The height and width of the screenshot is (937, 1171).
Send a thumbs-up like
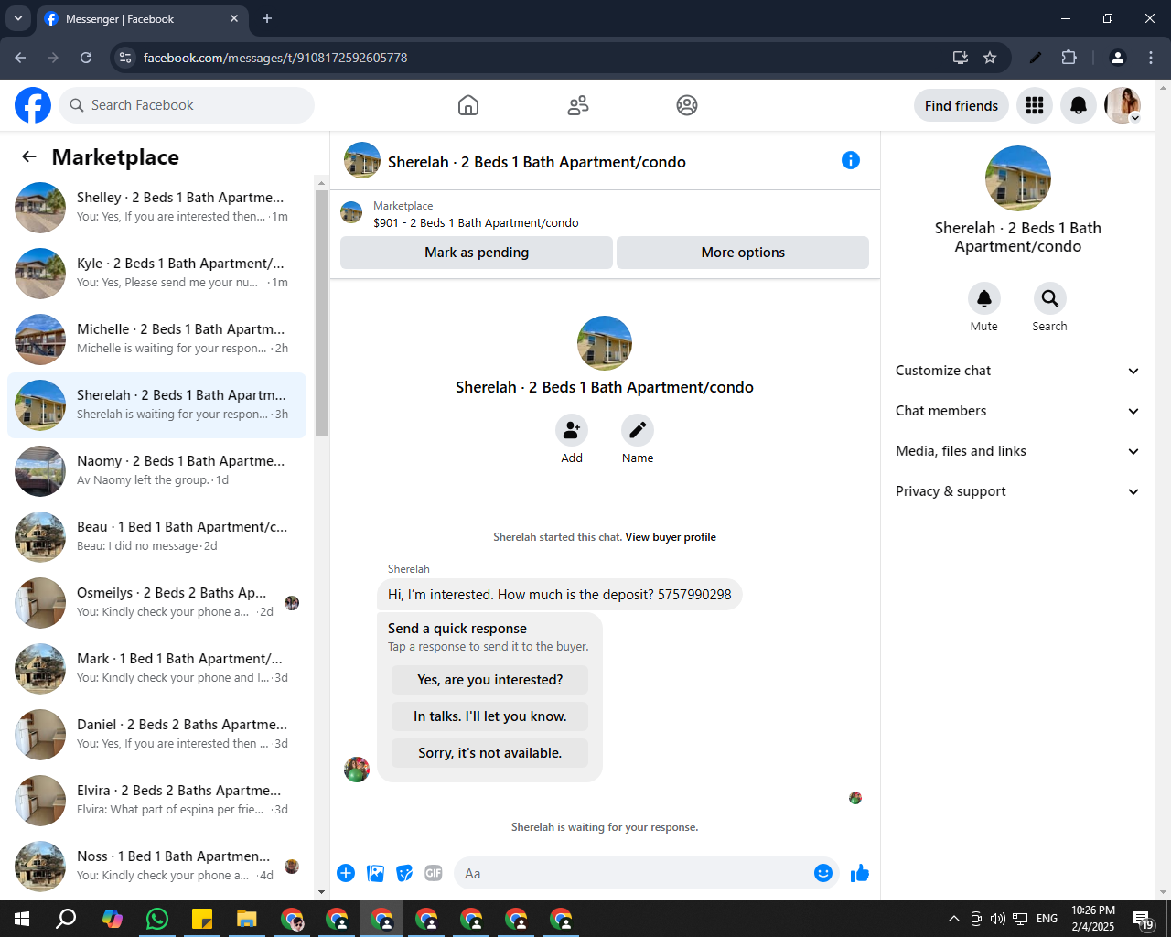click(x=860, y=873)
